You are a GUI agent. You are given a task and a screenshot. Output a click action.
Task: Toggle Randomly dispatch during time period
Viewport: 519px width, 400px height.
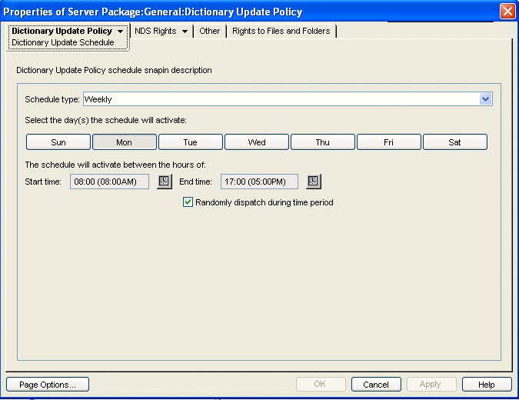click(x=188, y=202)
